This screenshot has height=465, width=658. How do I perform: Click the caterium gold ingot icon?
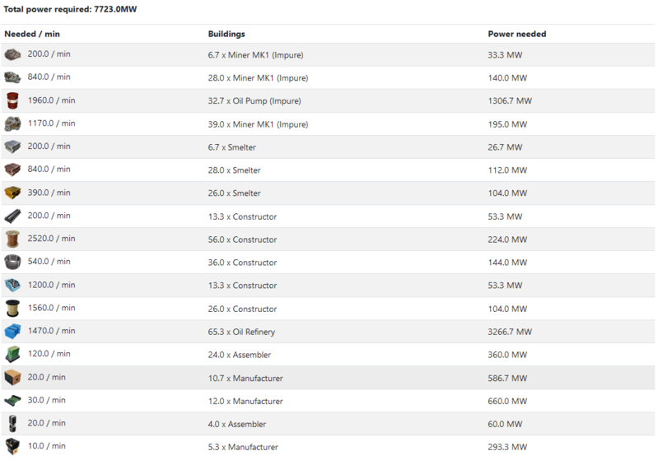12,193
